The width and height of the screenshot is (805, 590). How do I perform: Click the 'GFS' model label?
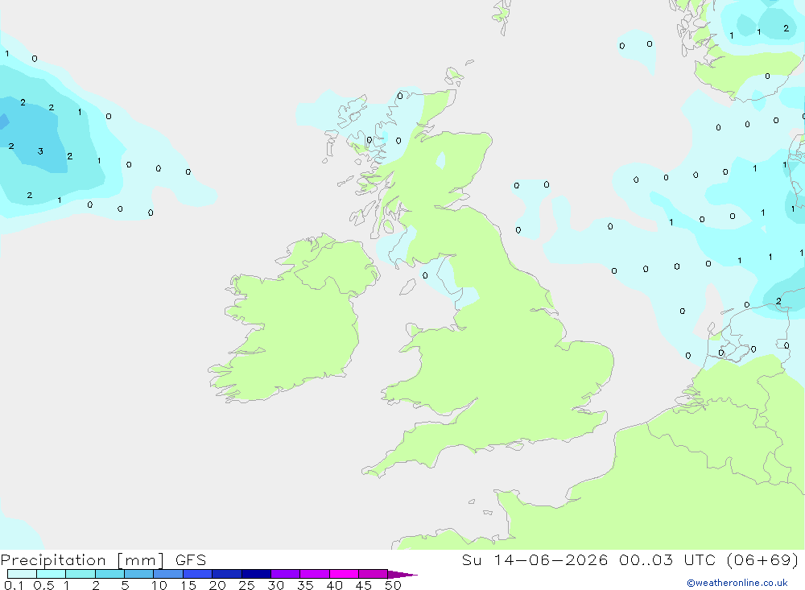191,560
